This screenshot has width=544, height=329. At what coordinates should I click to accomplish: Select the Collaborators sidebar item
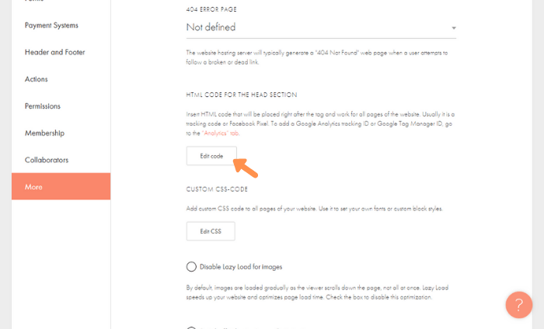tap(47, 160)
